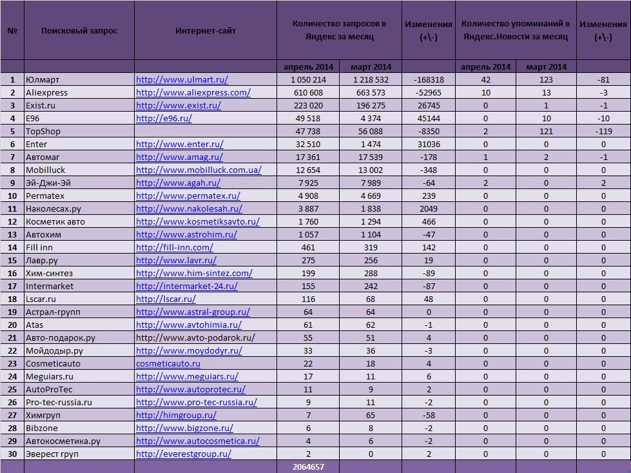The image size is (631, 473).
Task: Select the 'Наколесах.ру' cell
Action: 79,208
